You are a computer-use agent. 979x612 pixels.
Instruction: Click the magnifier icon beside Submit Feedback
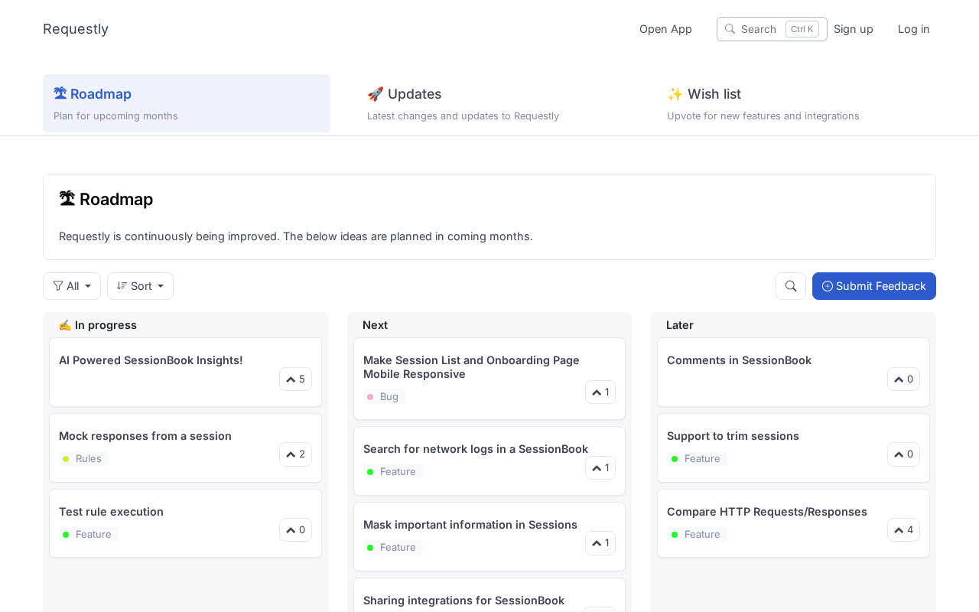tap(791, 286)
